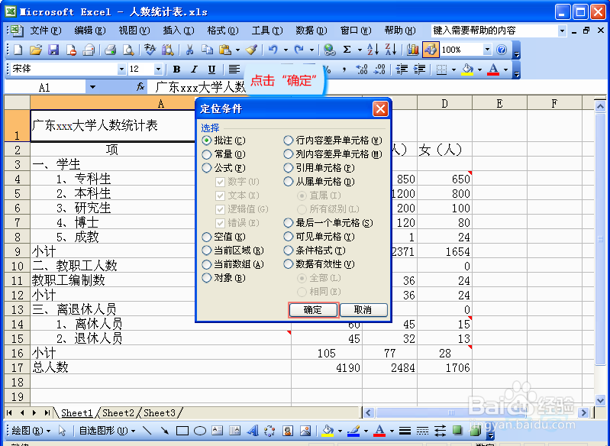Open Print Preview icon
The image size is (610, 446).
[x=128, y=50]
